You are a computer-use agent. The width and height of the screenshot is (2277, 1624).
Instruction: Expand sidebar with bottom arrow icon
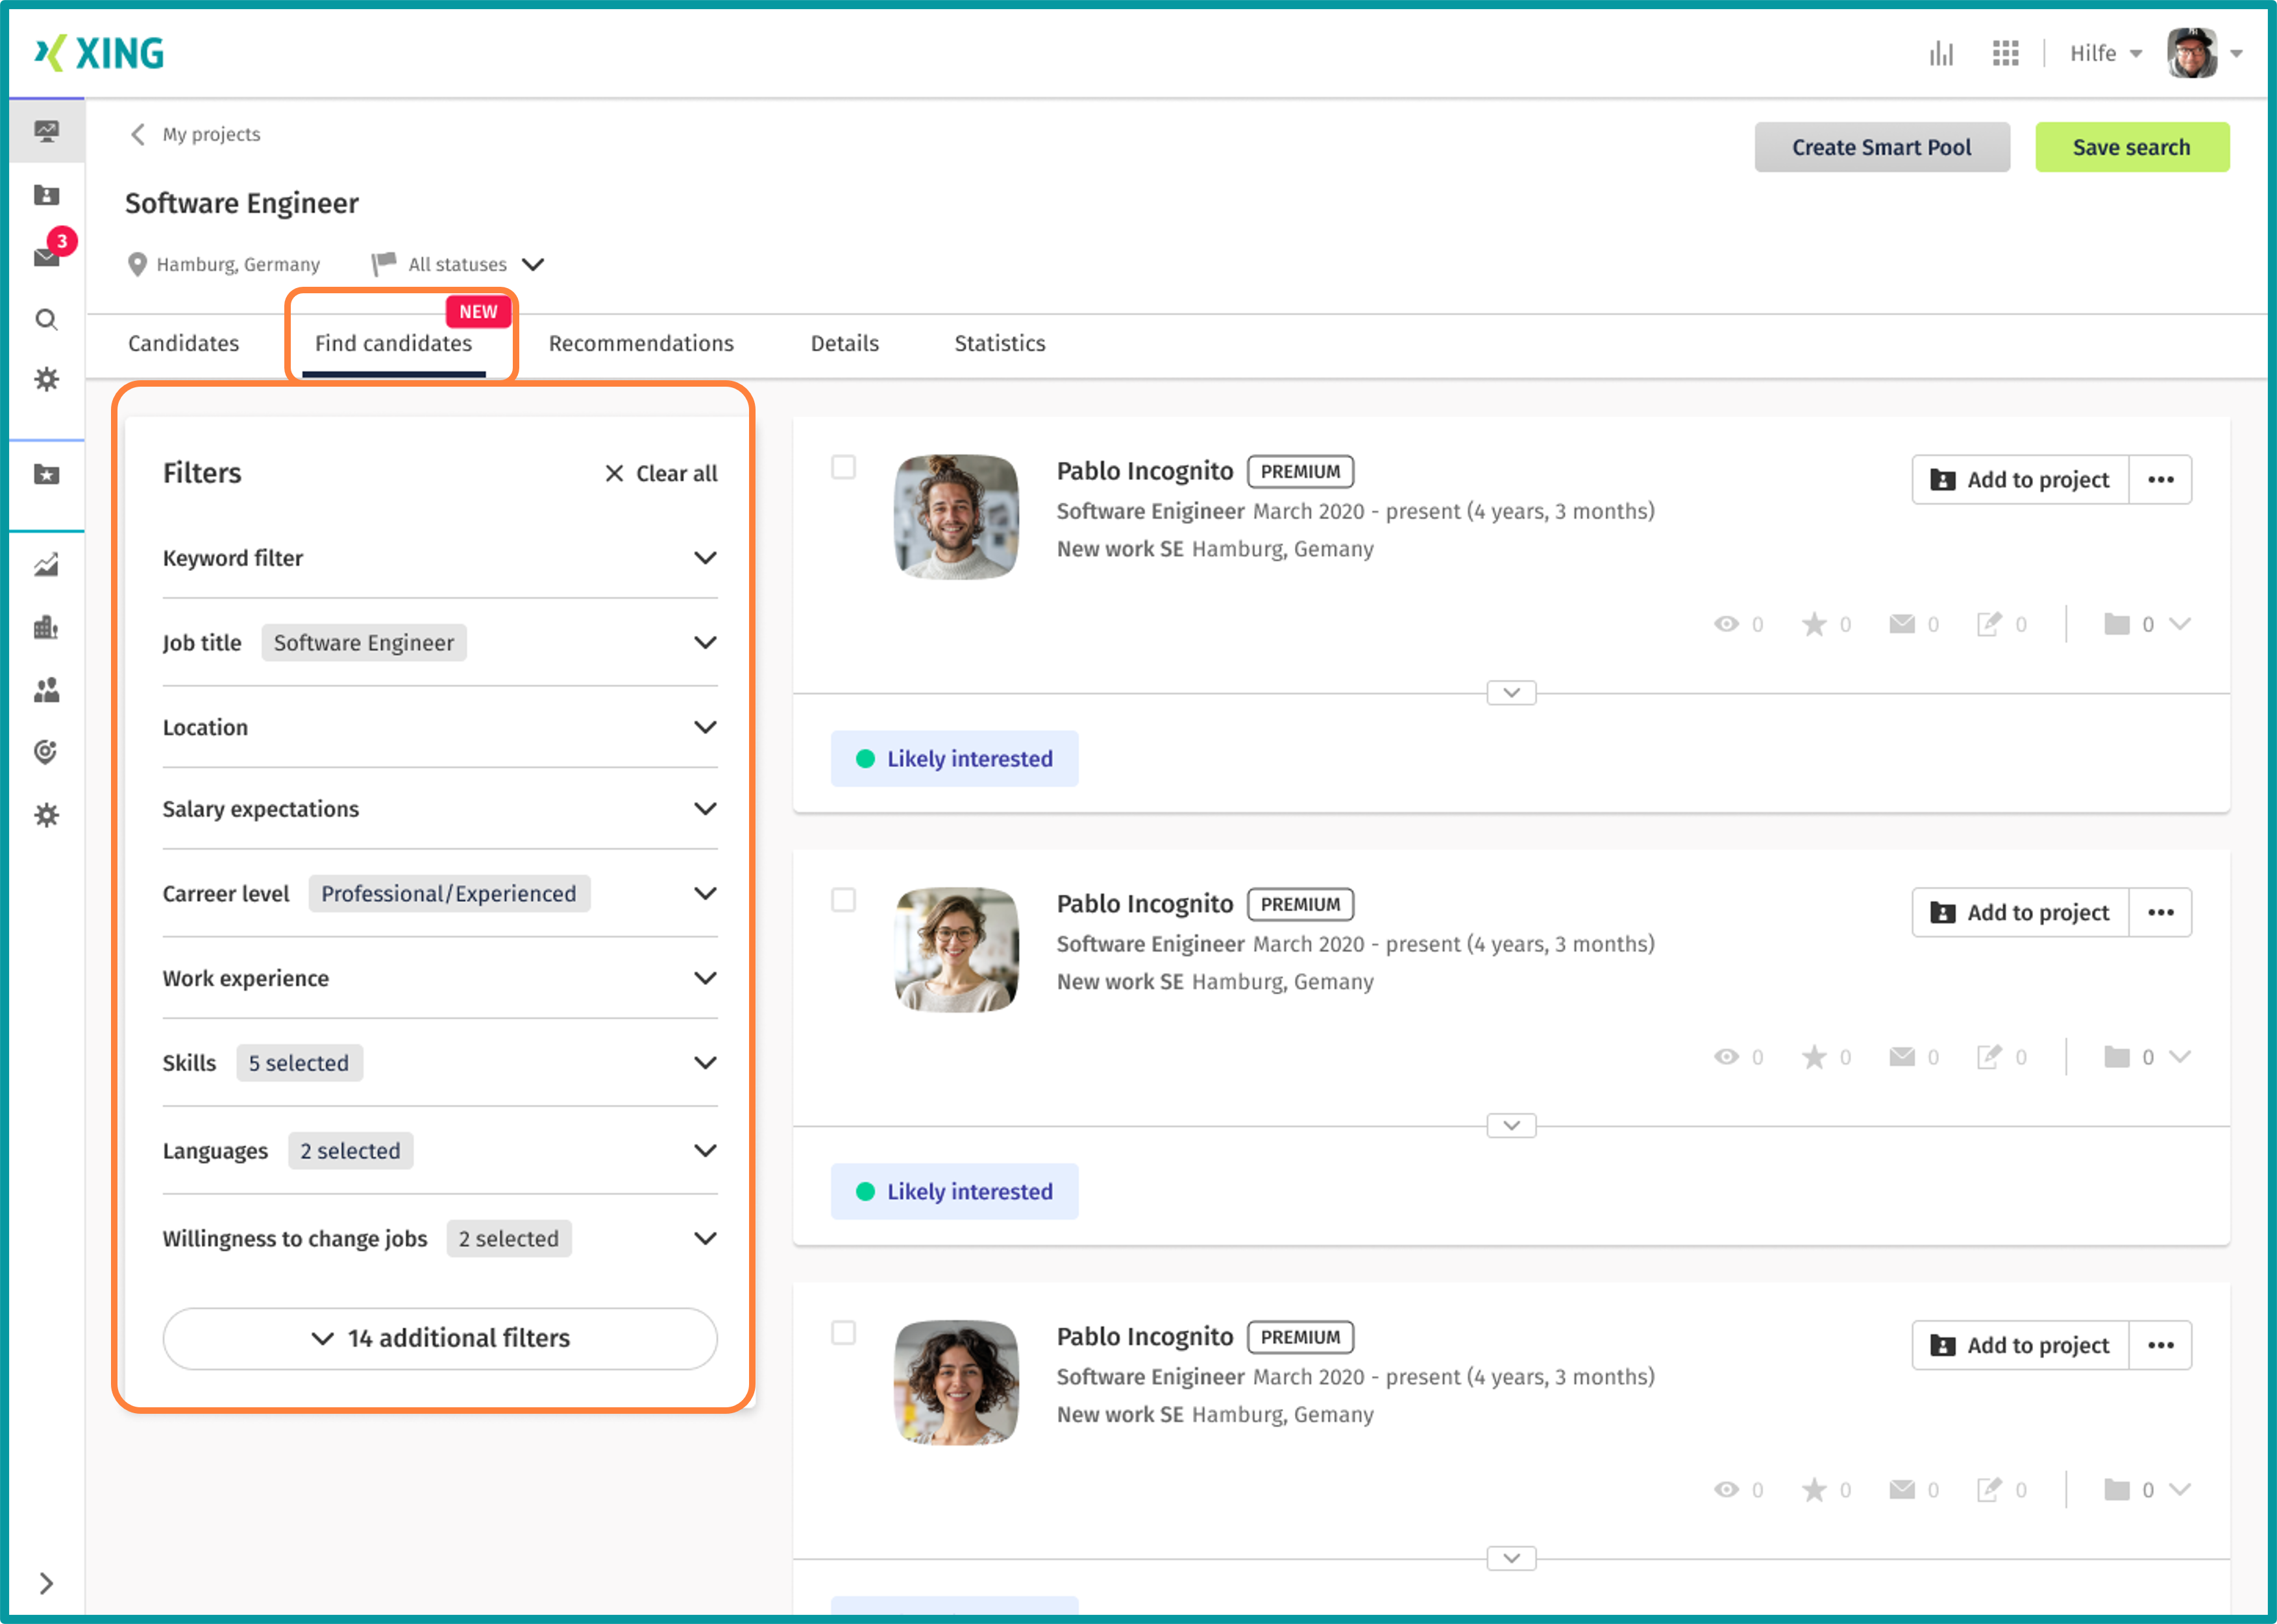point(46,1583)
